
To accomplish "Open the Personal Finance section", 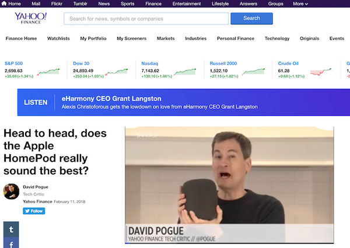I will [x=235, y=38].
